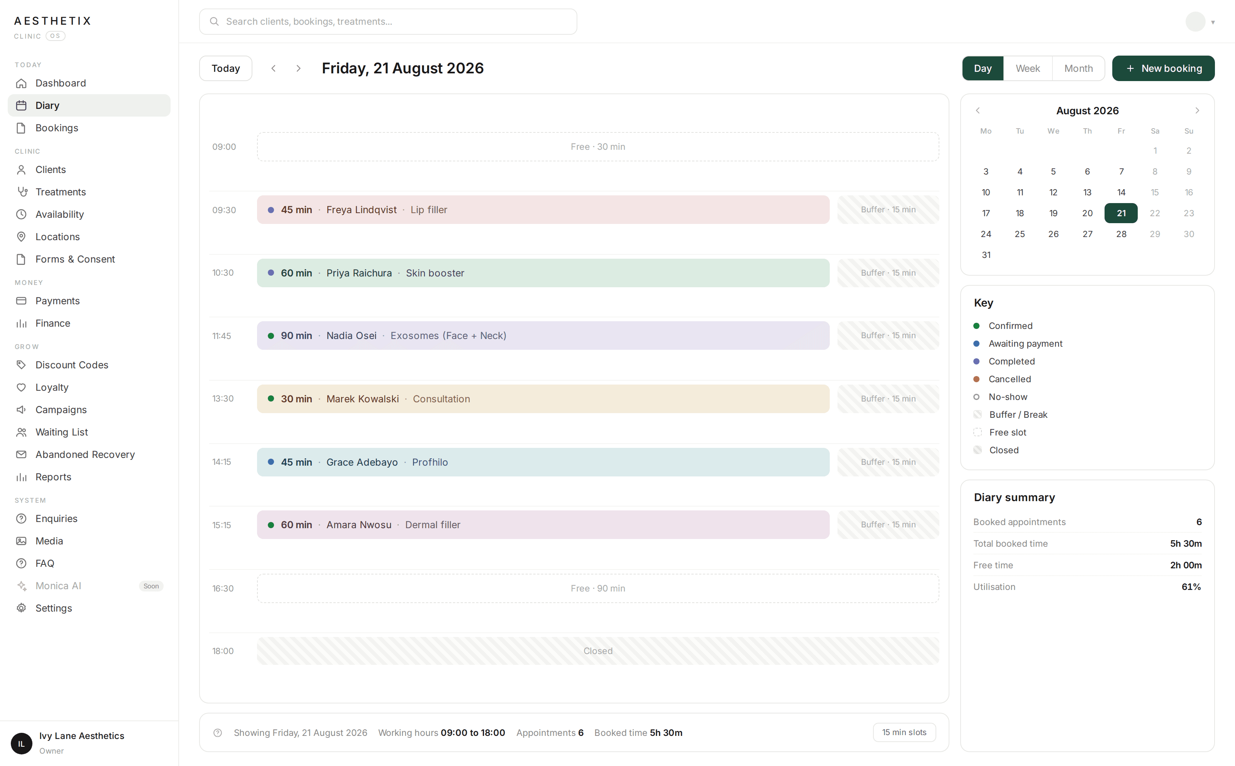Switch to Day view
This screenshot has width=1235, height=766.
pos(982,68)
